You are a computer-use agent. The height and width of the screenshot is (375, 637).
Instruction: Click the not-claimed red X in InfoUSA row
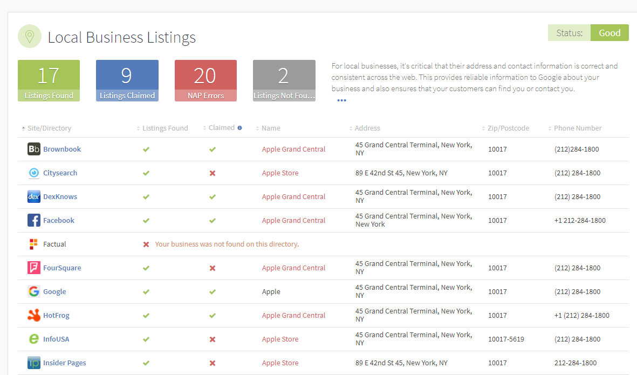(213, 339)
